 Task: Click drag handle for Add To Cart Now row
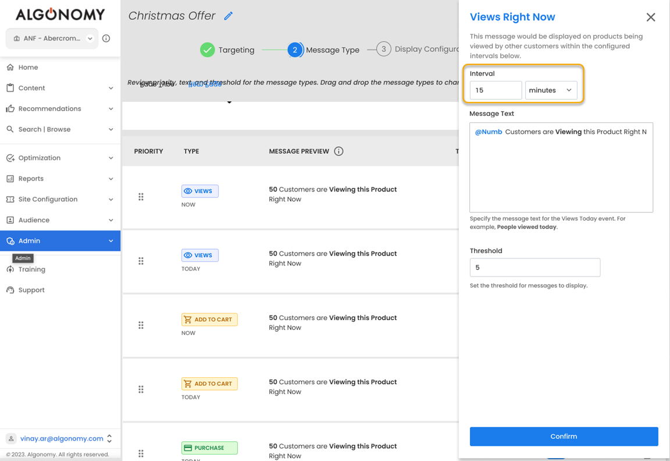click(141, 325)
